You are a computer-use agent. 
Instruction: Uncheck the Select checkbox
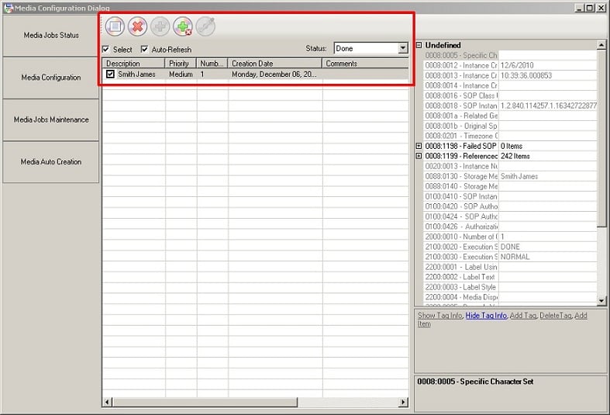(x=106, y=50)
